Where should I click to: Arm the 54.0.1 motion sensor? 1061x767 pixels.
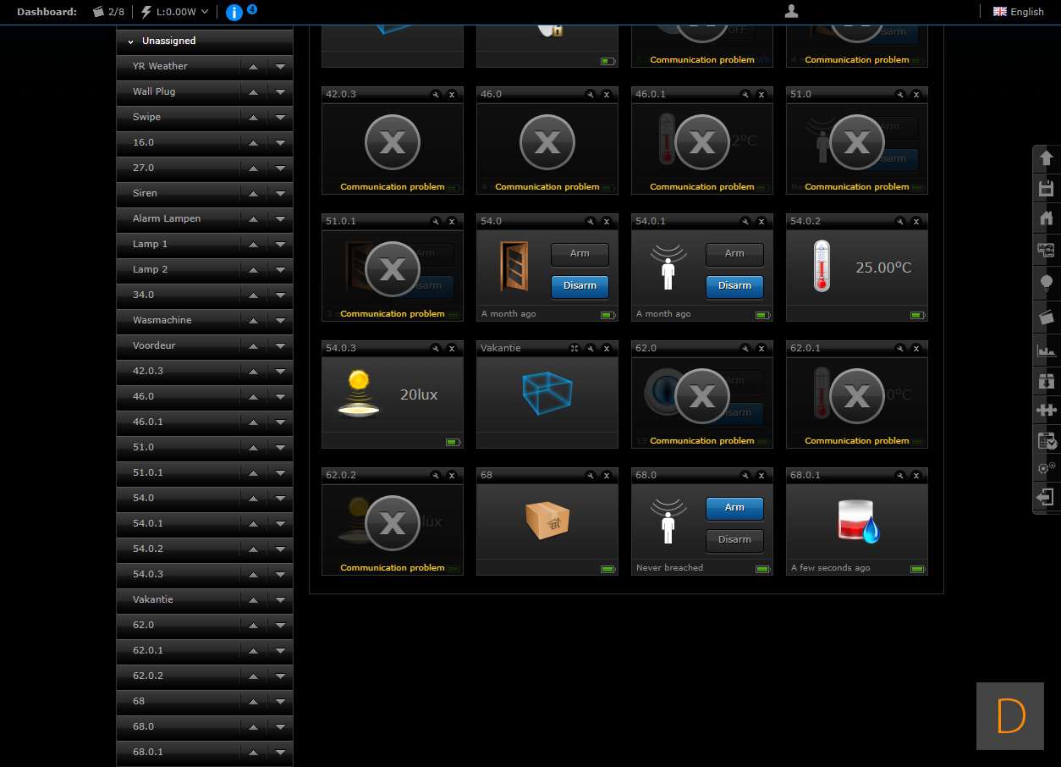point(734,253)
